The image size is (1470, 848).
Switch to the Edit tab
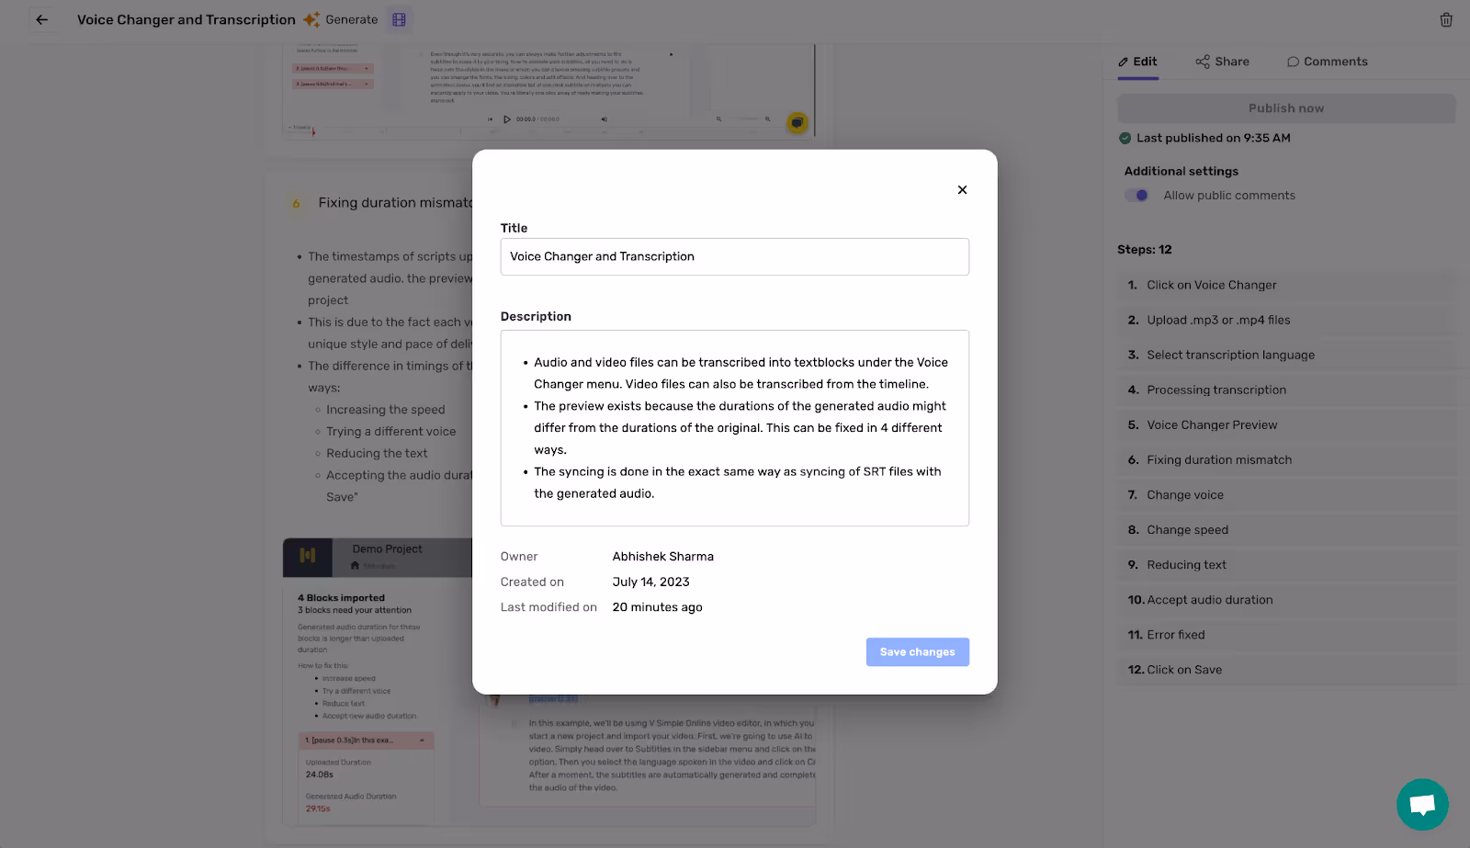[x=1137, y=62]
